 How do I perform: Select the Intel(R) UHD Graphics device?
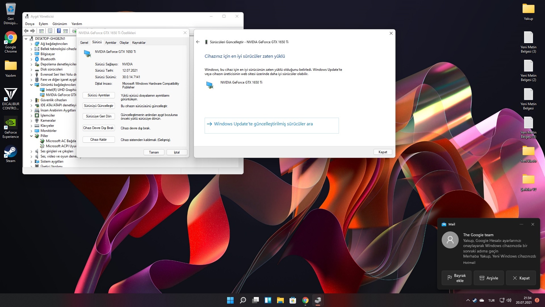click(x=61, y=90)
